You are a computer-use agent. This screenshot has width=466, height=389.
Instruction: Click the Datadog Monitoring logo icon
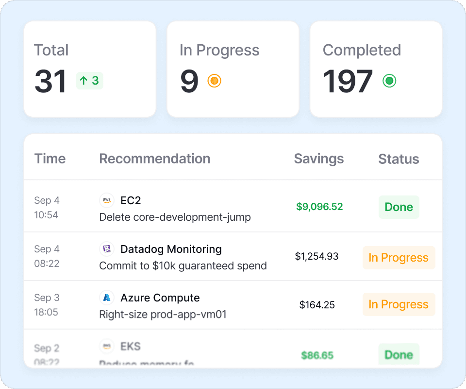[107, 249]
